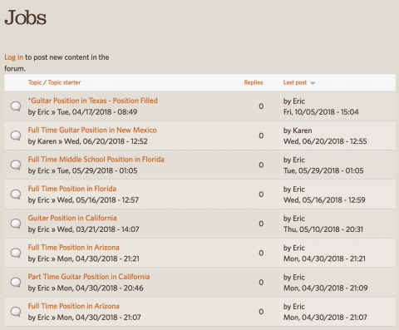The height and width of the screenshot is (330, 399).
Task: Click the reply count for the New Mexico topic
Action: 261,135
